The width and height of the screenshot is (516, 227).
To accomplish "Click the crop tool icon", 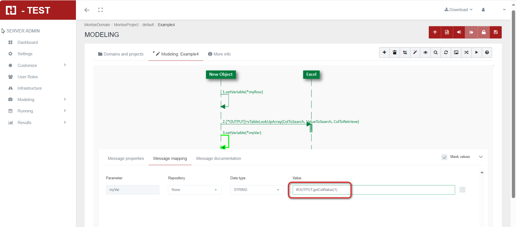I will click(405, 52).
